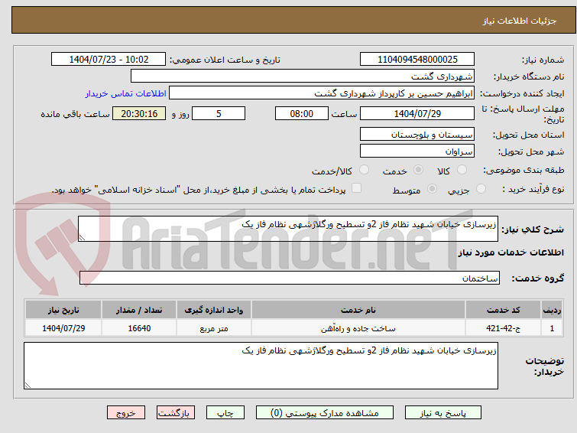Click service code cell ج-42-421
This screenshot has height=433, width=577.
coord(503,328)
